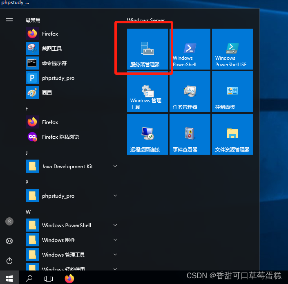Launch phpstudy_pro from most-used apps
The width and height of the screenshot is (288, 284).
pos(71,78)
